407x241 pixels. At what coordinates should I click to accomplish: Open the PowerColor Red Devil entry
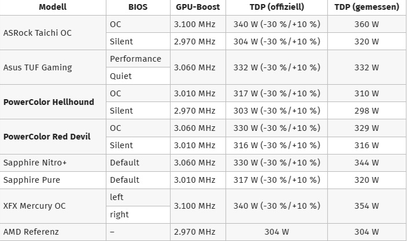[47, 137]
